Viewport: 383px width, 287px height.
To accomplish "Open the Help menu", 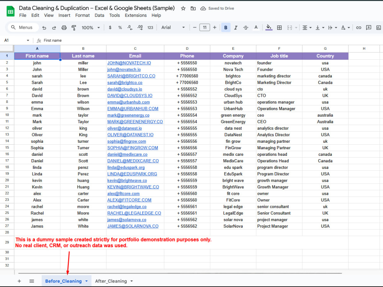I will pos(156,15).
